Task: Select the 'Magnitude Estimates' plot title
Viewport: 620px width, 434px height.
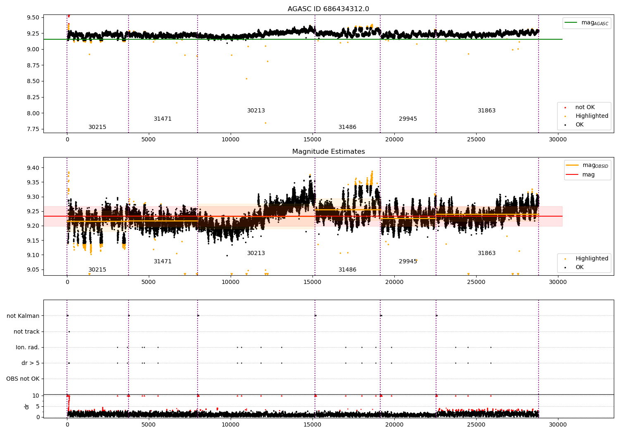Action: pos(329,152)
